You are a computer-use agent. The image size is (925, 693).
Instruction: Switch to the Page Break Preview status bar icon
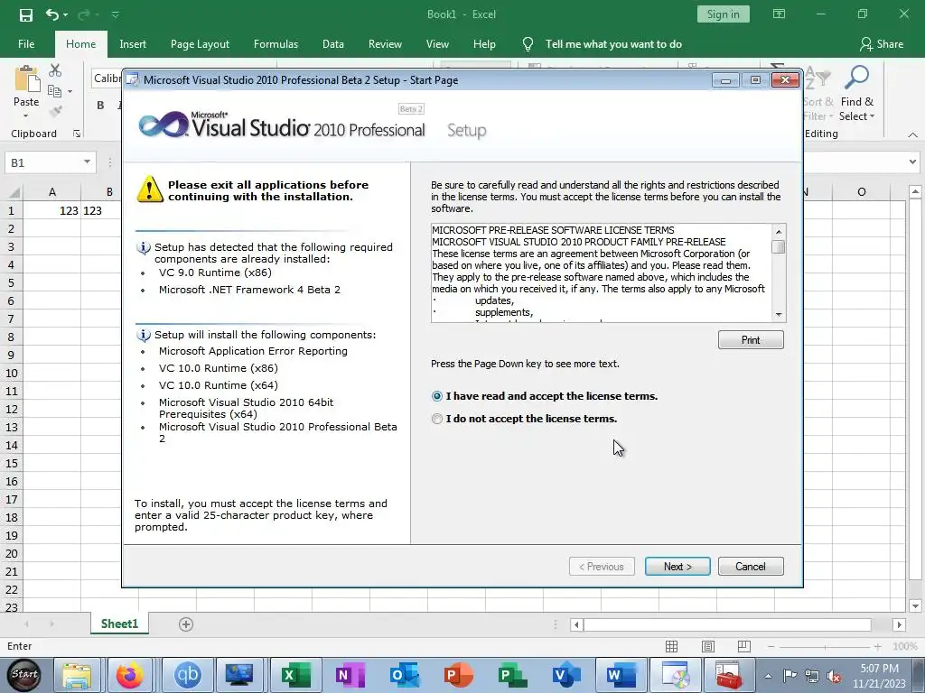[744, 646]
